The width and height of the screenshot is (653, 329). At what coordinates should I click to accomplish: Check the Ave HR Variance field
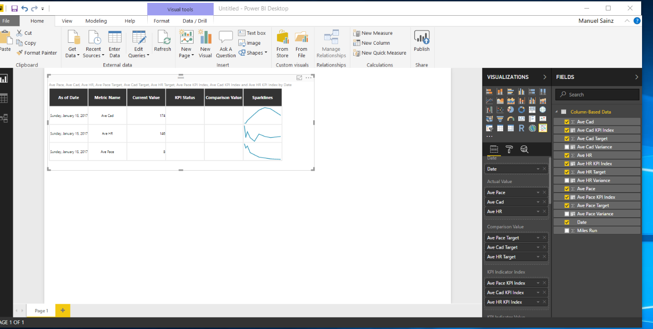(x=567, y=180)
